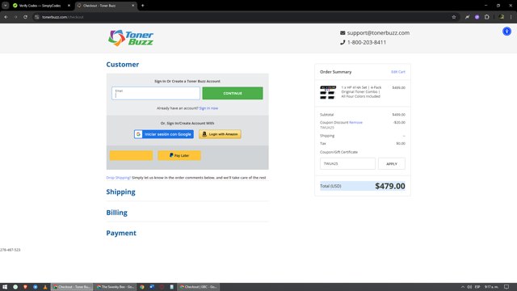517x291 pixels.
Task: Click the Toner Buzz logo
Action: tap(131, 38)
